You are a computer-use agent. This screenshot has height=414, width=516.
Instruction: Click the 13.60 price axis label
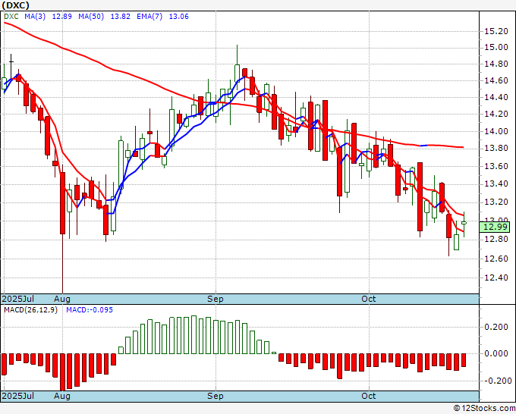pos(496,166)
